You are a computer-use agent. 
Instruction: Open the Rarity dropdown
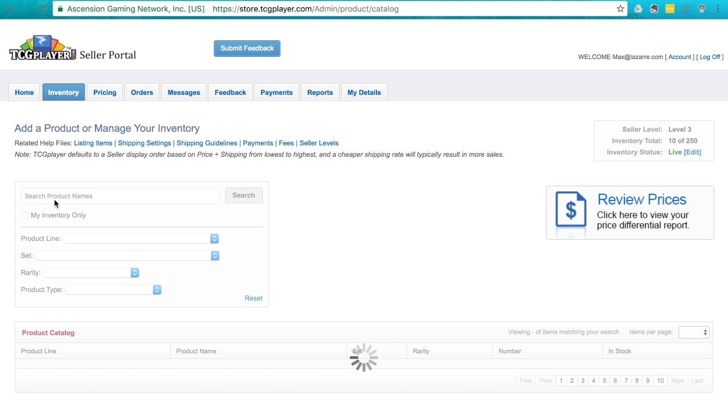pyautogui.click(x=91, y=273)
